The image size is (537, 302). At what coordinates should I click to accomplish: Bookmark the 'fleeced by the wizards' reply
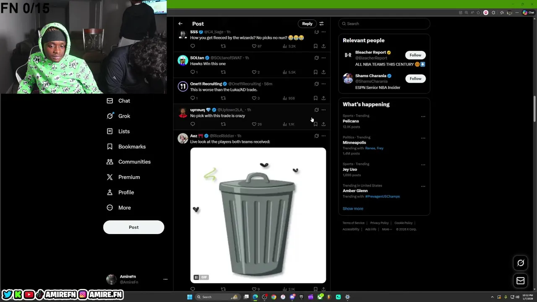click(315, 46)
